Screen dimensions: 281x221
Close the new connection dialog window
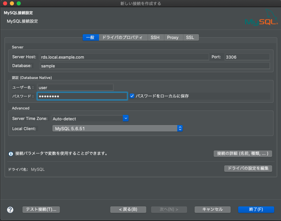pyautogui.click(x=5, y=3)
